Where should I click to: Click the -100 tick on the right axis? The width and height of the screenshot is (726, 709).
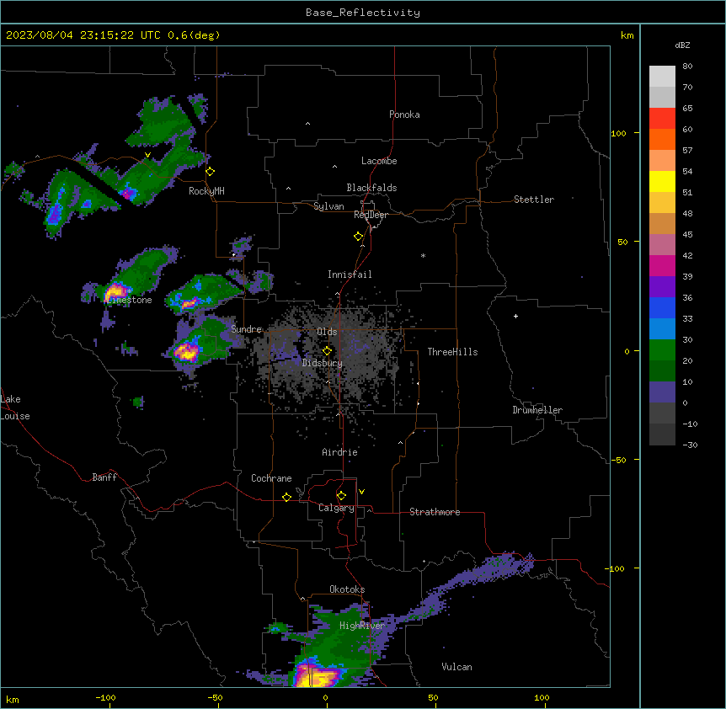click(616, 568)
